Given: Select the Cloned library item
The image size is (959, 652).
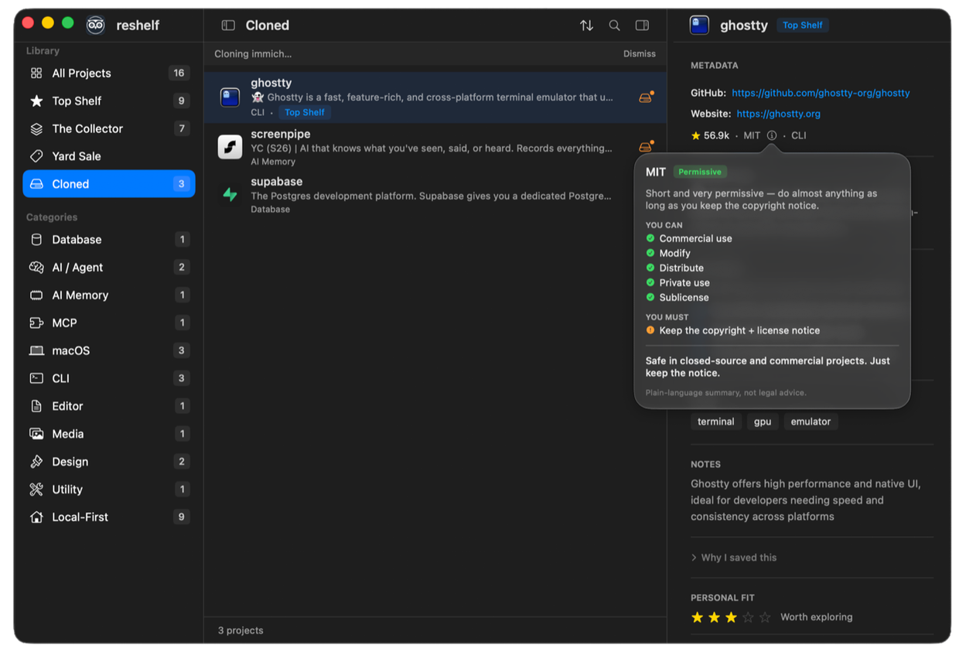Looking at the screenshot, I should tap(109, 184).
